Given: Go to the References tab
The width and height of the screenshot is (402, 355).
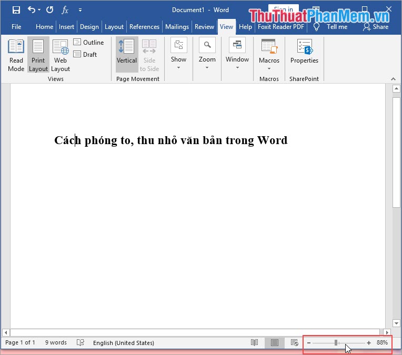Looking at the screenshot, I should [144, 27].
